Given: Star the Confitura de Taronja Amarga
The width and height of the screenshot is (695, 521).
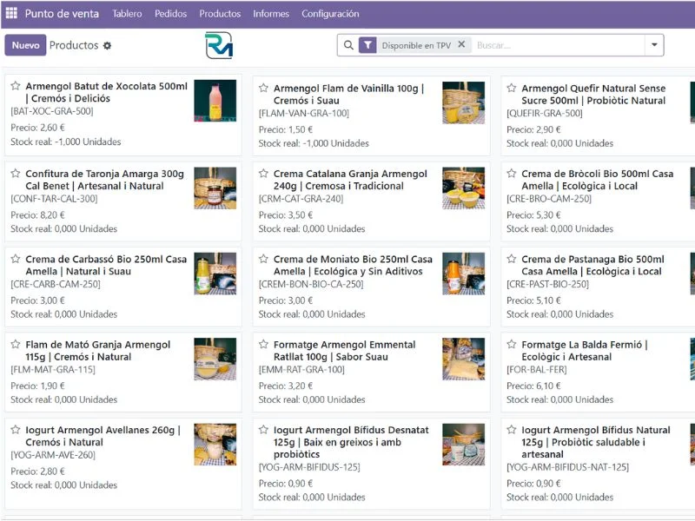Looking at the screenshot, I should pos(16,174).
